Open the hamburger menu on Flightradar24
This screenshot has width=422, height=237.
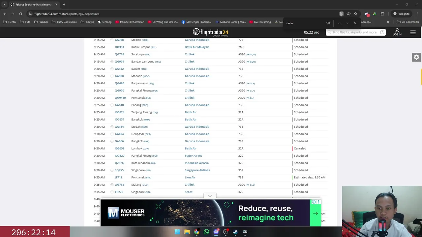pos(413,32)
